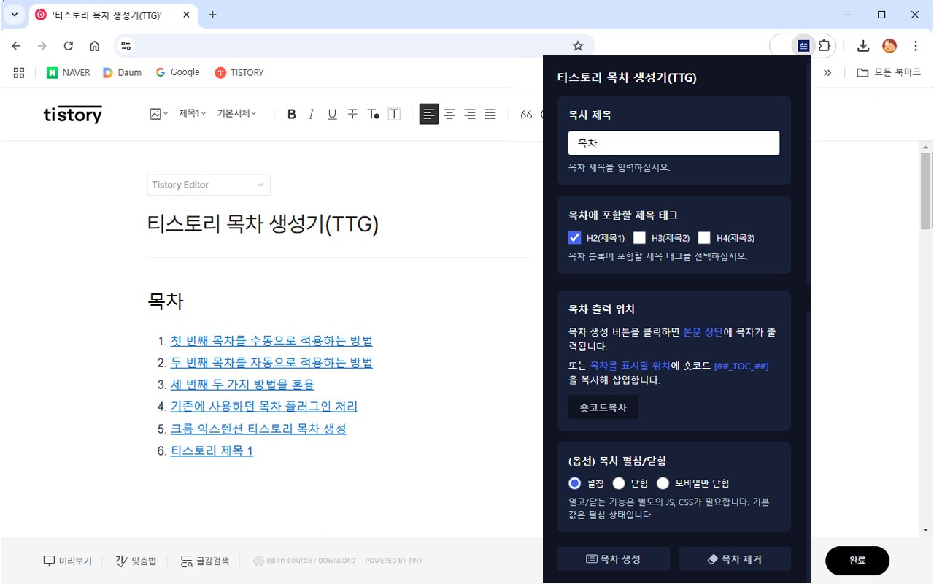Select the 티스토리 목차 생성기 browser tab
The height and width of the screenshot is (584, 934).
pyautogui.click(x=115, y=15)
